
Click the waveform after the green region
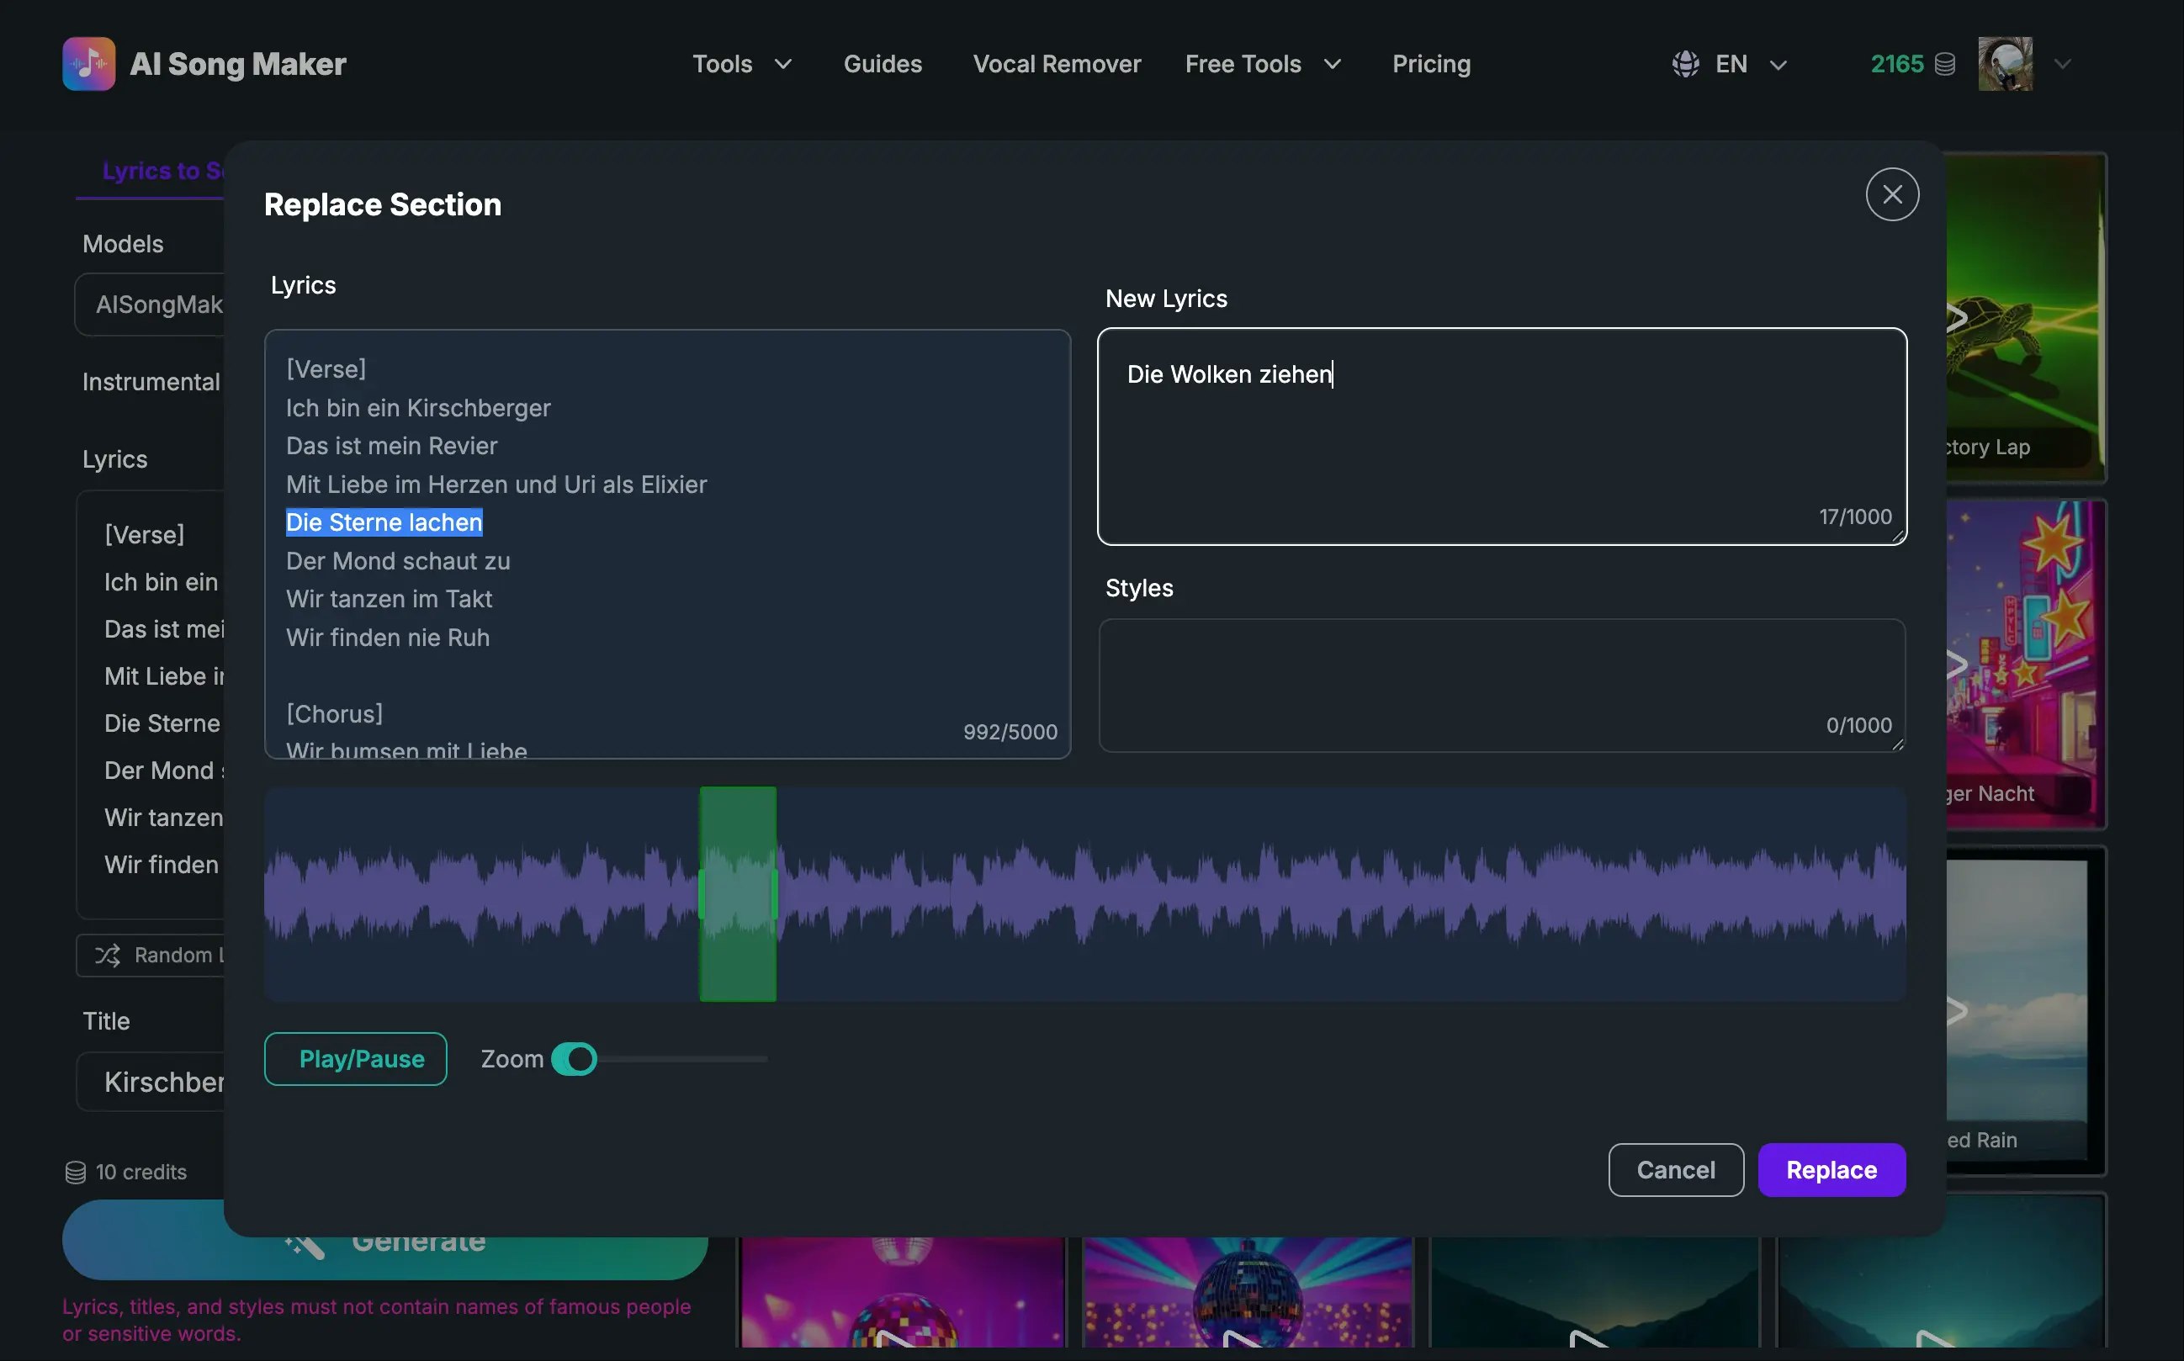pyautogui.click(x=1341, y=894)
